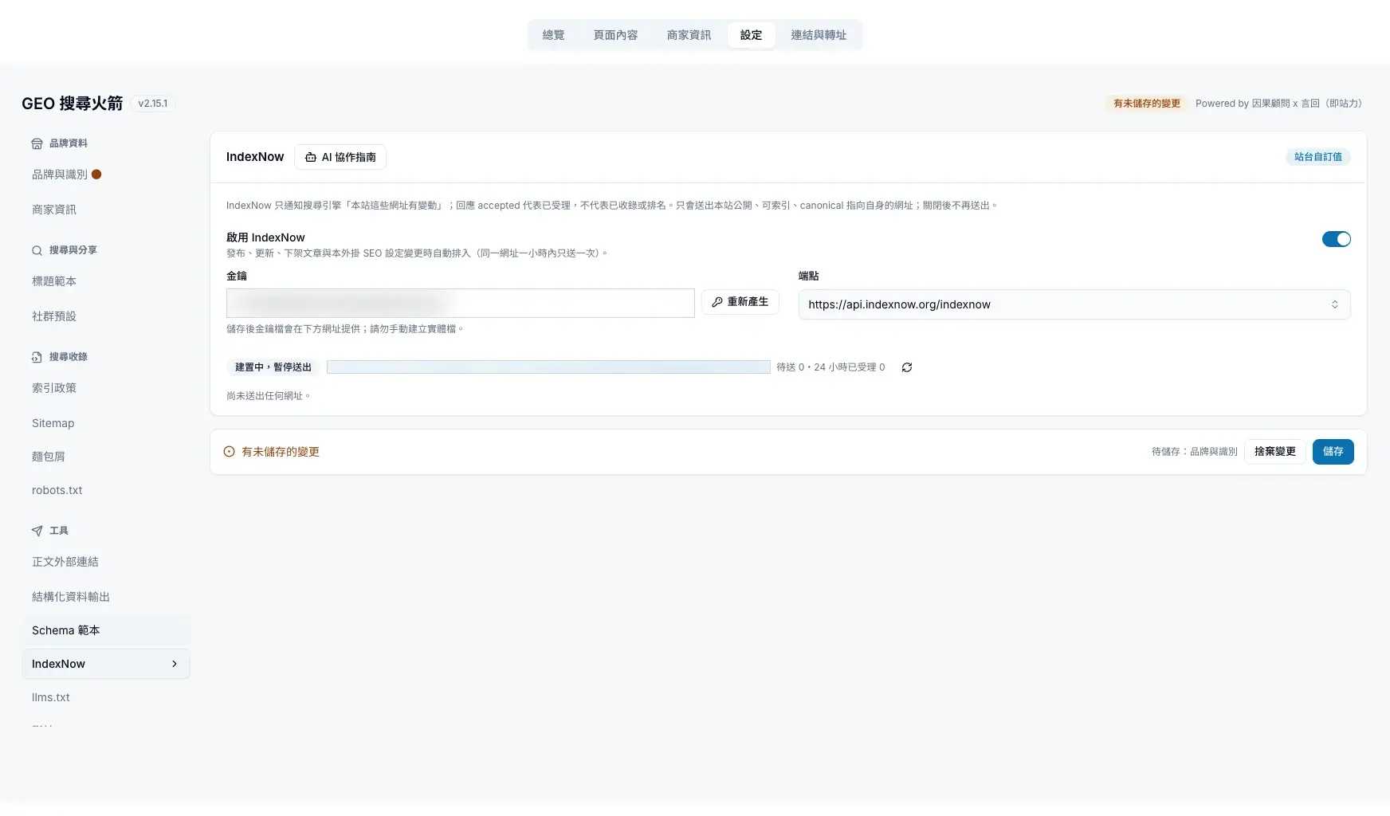Click the 金鑰 key input field
This screenshot has height=816, width=1390.
coord(460,304)
